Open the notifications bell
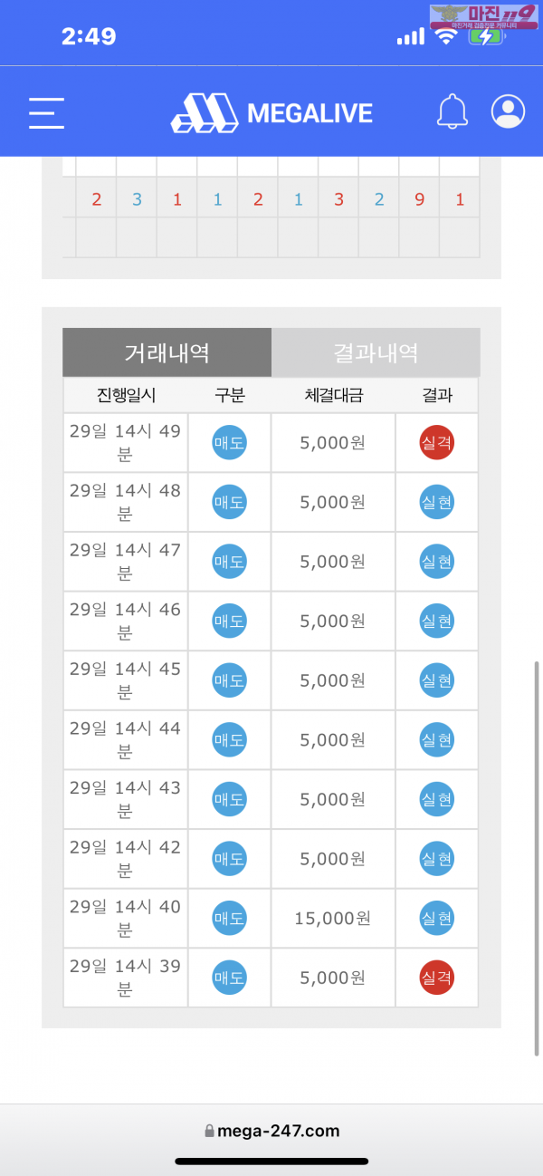The width and height of the screenshot is (543, 1176). [452, 111]
